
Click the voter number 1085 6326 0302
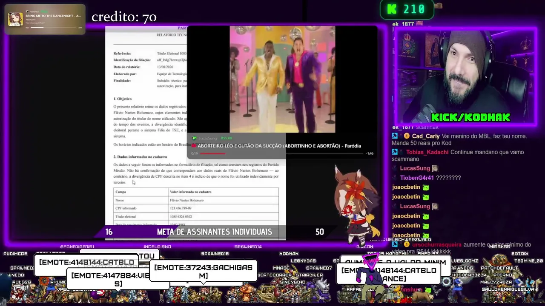point(181,217)
